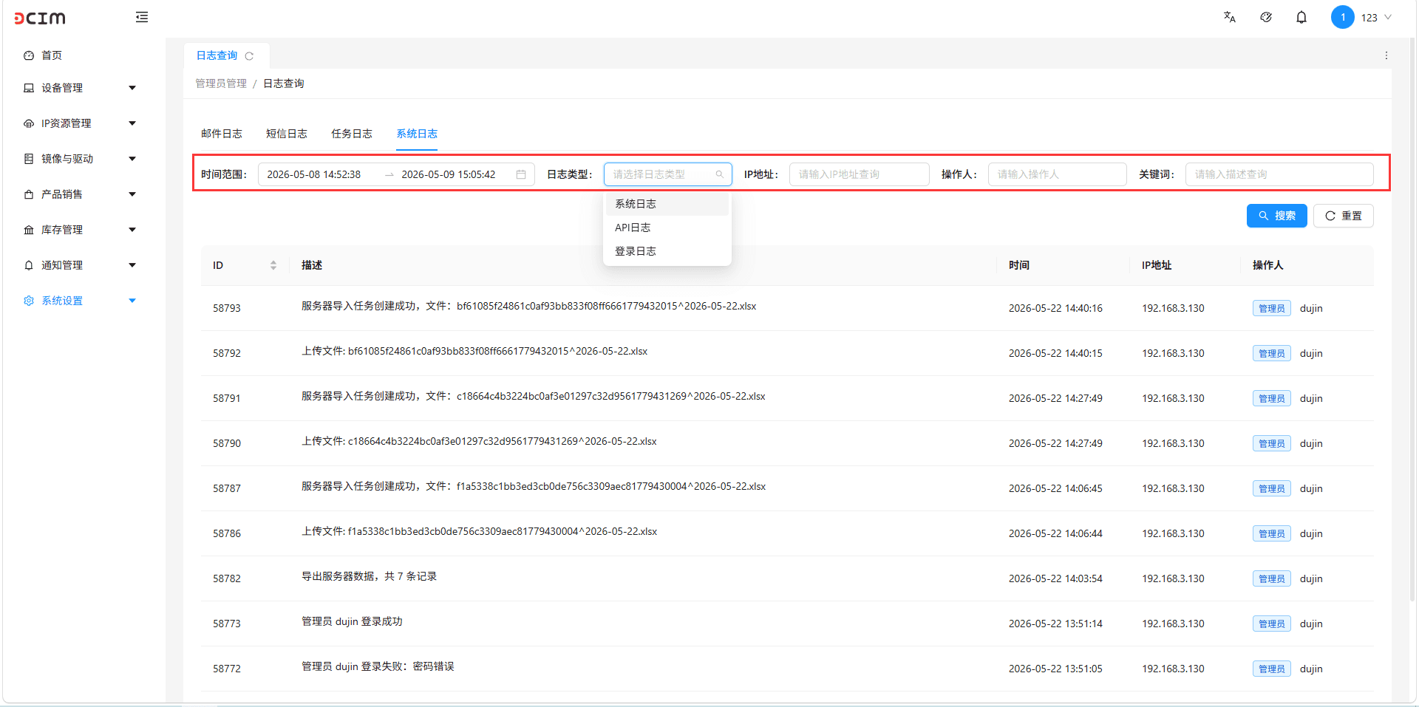Screen dimensions: 1419x707
Task: Click dujin operator in row 58773
Action: 1311,624
